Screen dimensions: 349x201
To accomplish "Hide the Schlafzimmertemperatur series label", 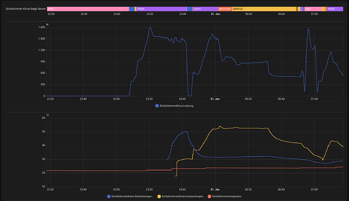I will tap(227, 196).
